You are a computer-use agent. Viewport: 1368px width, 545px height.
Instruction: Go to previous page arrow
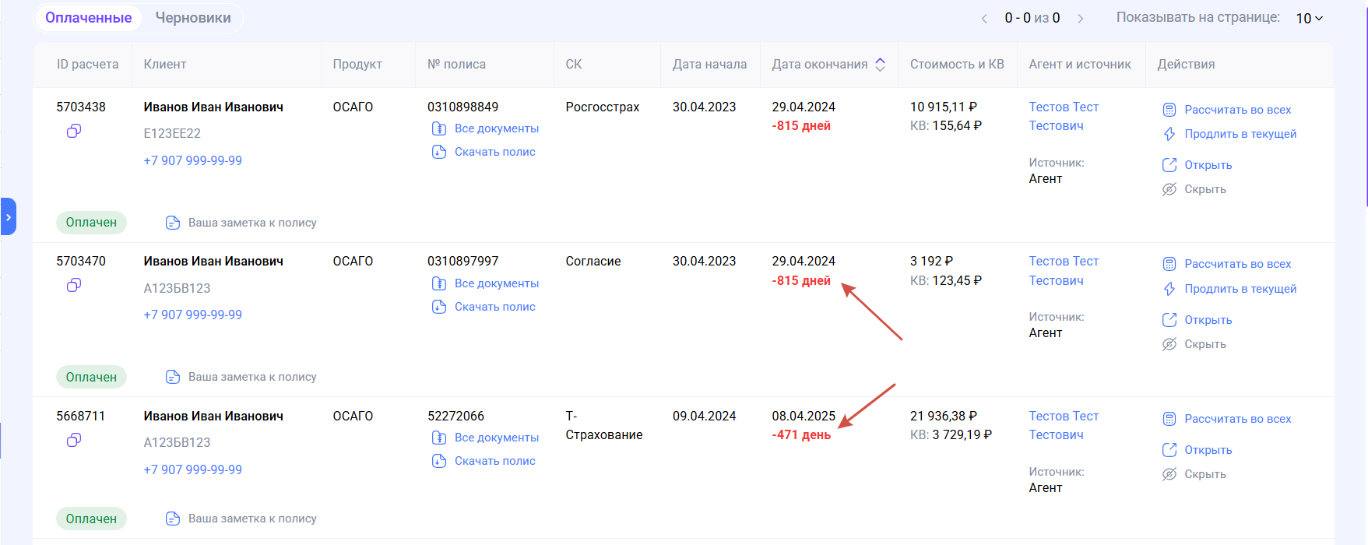pos(984,19)
